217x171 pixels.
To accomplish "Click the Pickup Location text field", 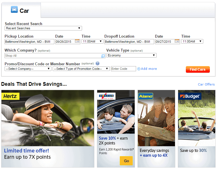I will point(29,42).
